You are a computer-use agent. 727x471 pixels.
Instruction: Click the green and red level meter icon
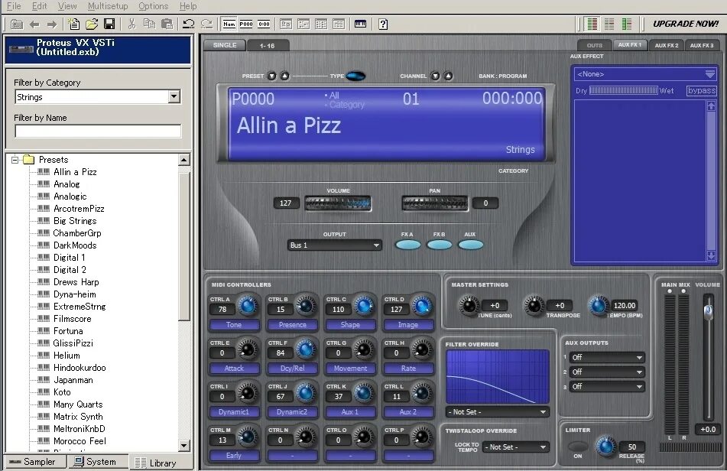tap(592, 24)
